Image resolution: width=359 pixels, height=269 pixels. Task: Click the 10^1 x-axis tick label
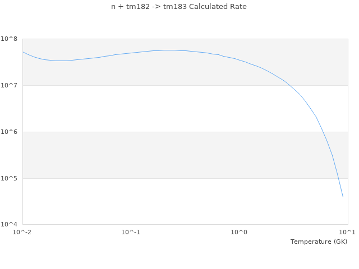(x=347, y=232)
